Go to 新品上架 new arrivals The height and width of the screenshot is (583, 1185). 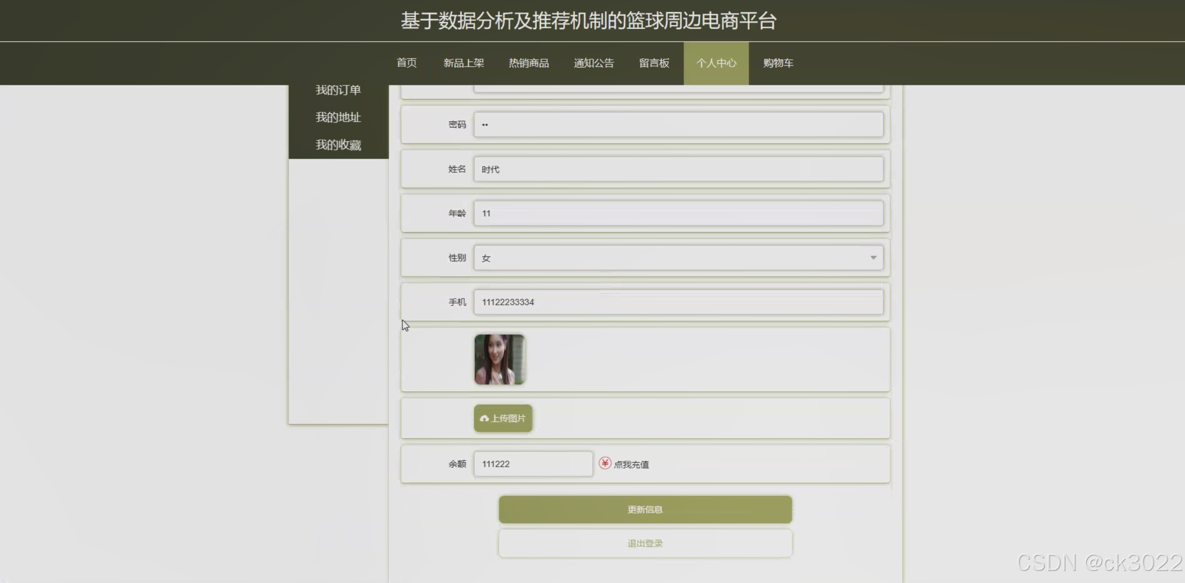pos(464,63)
